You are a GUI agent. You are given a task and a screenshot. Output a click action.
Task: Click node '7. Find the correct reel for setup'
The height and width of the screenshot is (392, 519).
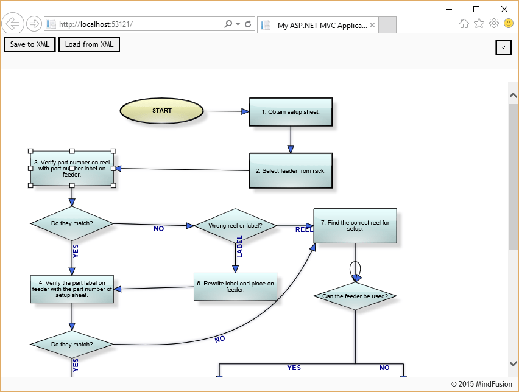[355, 225]
